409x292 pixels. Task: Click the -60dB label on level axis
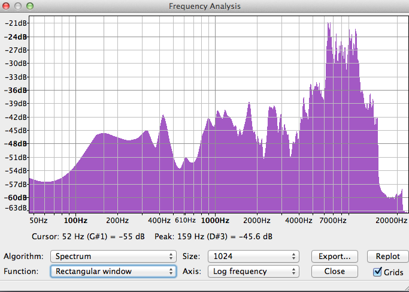click(x=17, y=197)
